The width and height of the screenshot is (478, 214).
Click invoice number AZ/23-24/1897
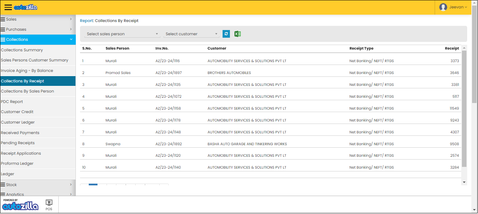pos(168,73)
